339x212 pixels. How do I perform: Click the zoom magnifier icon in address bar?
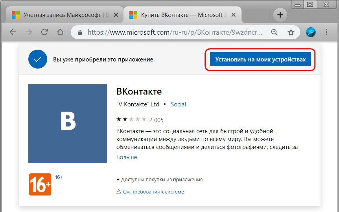click(275, 32)
